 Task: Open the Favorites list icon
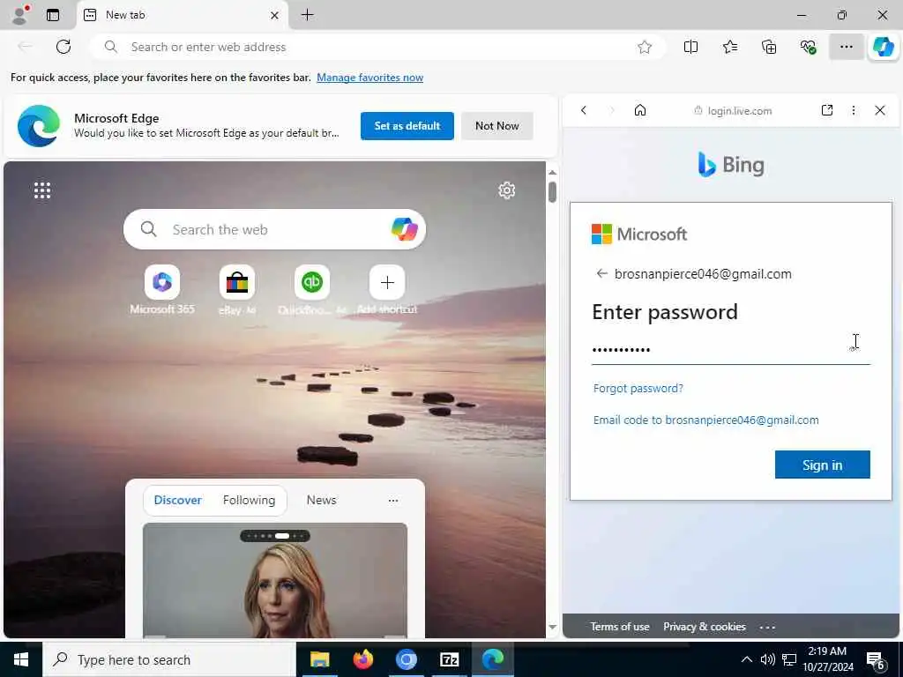click(729, 48)
